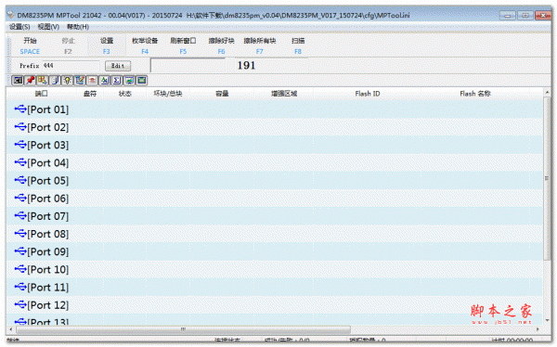Screen dimensions: 557x347
Task: Open the 视图(V) menu
Action: (48, 27)
